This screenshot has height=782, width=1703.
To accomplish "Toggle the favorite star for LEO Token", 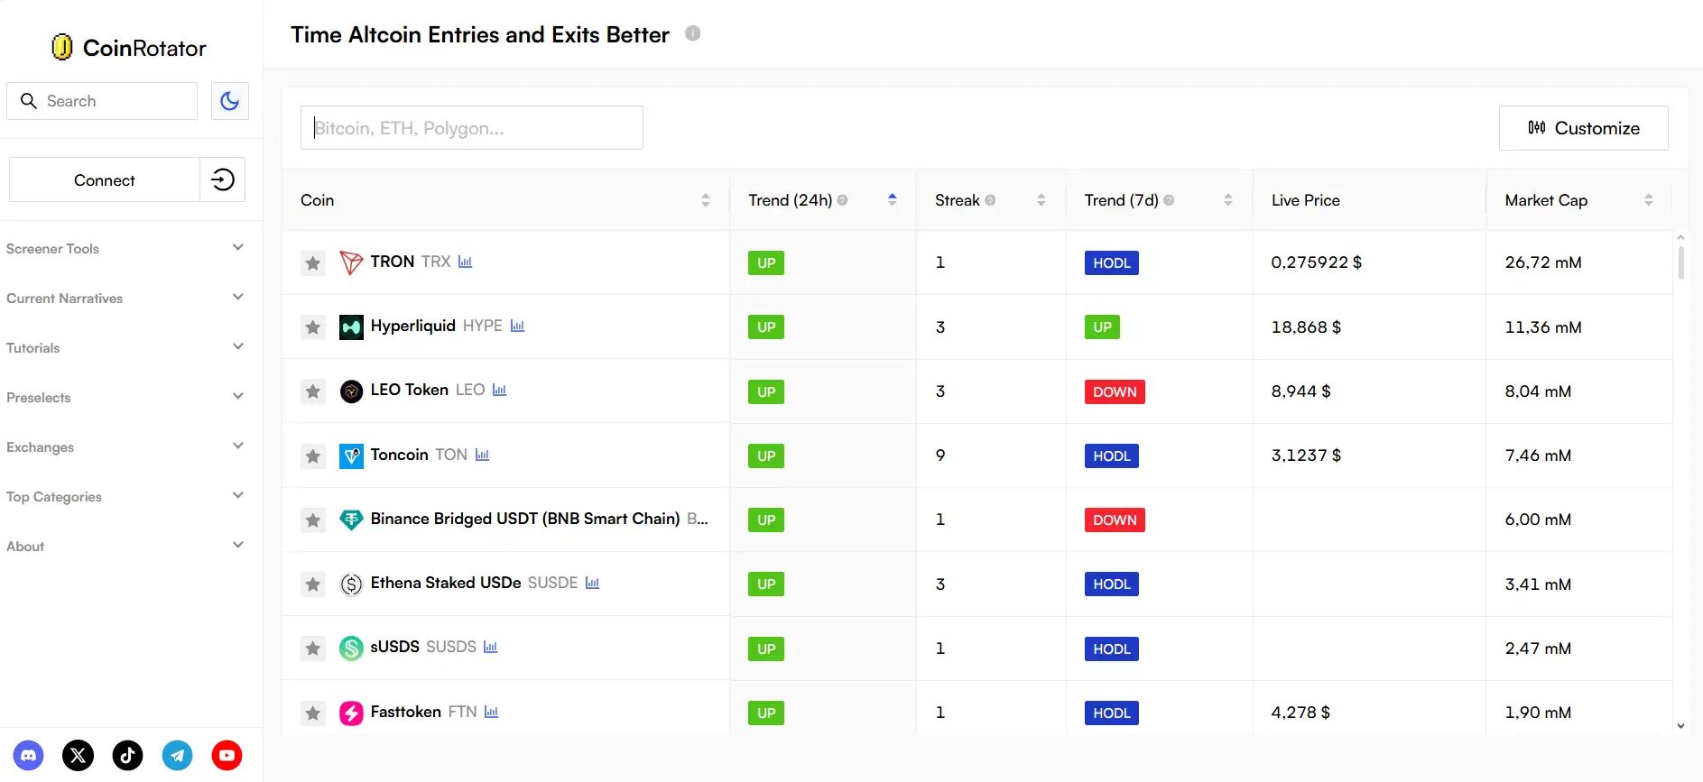I will coord(313,391).
